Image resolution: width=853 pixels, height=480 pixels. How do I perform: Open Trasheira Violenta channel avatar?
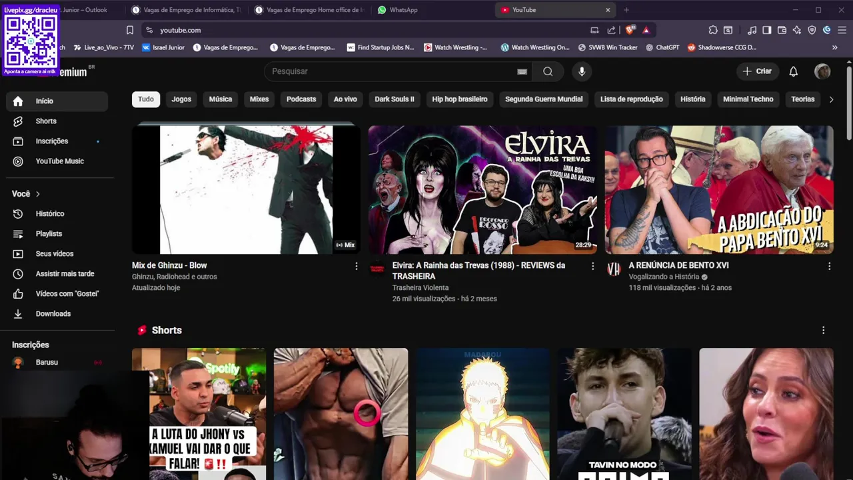(377, 268)
